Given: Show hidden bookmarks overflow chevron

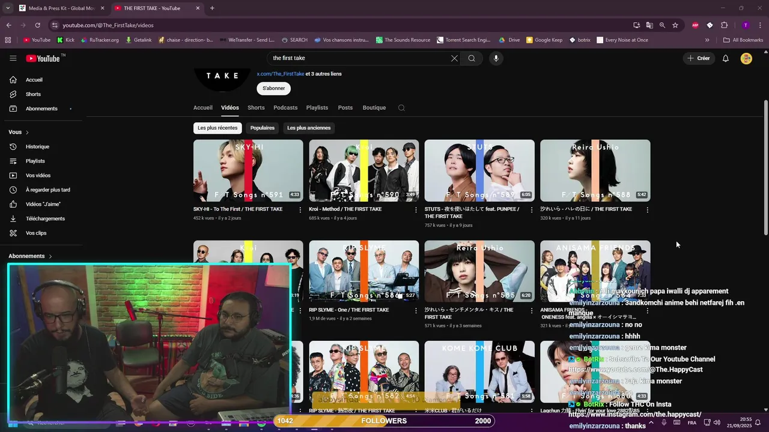Looking at the screenshot, I should [707, 40].
